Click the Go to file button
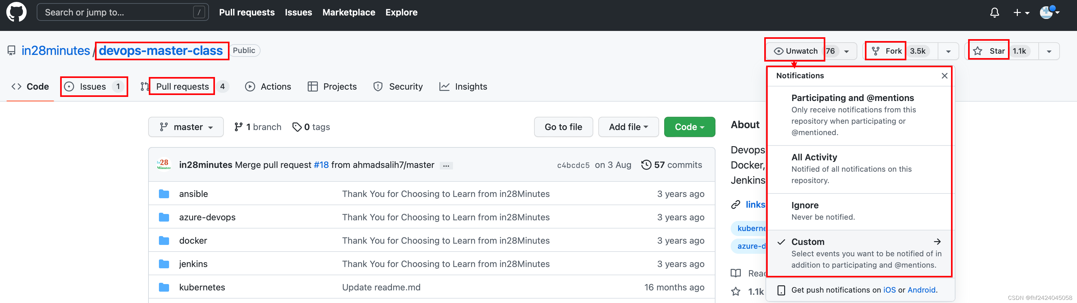Image resolution: width=1077 pixels, height=303 pixels. pyautogui.click(x=563, y=127)
